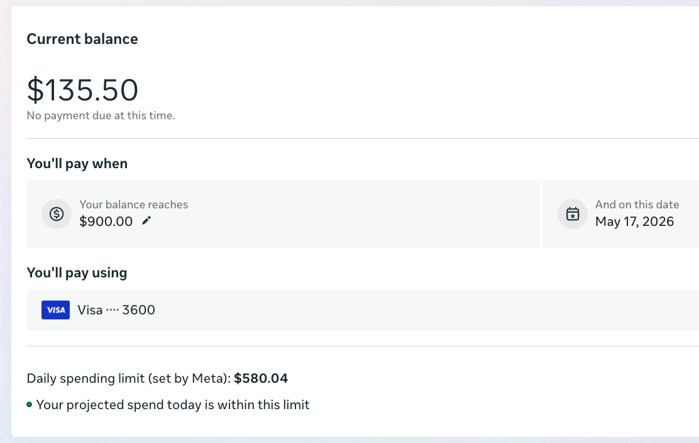Click the dollar sign icon beside balance threshold
The width and height of the screenshot is (699, 443).
pos(57,213)
